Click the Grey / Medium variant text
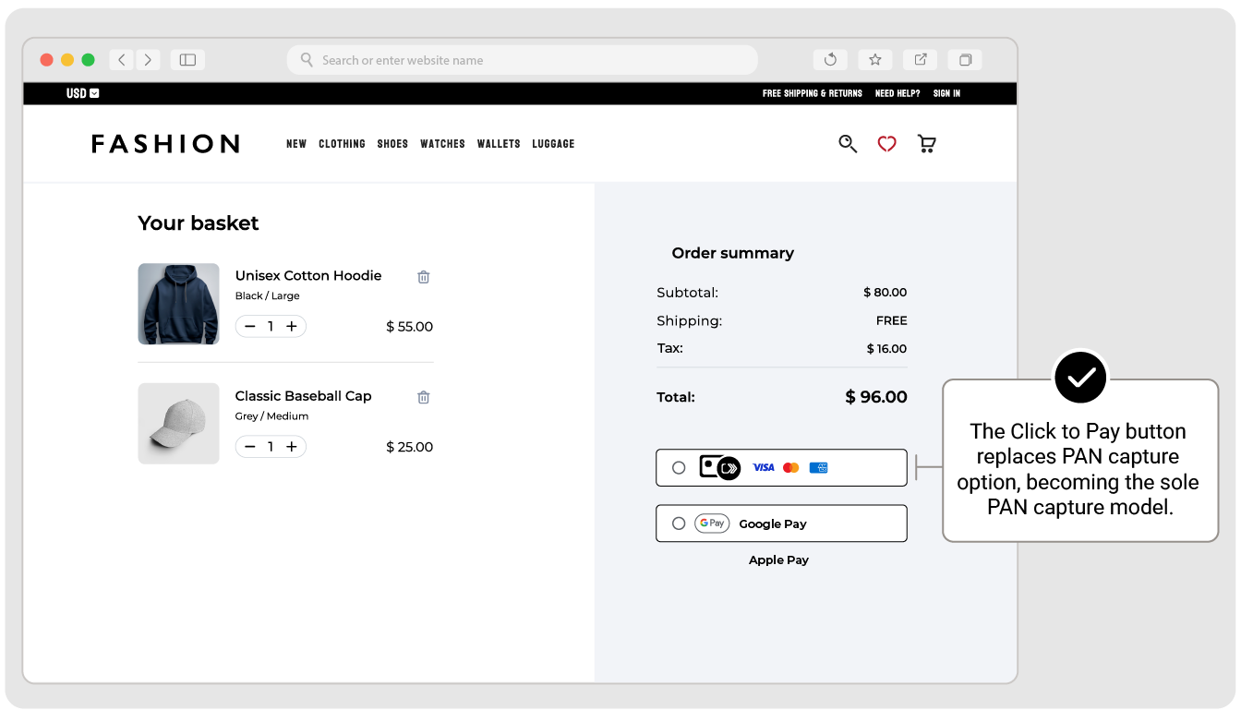Image resolution: width=1241 pixels, height=722 pixels. (271, 416)
